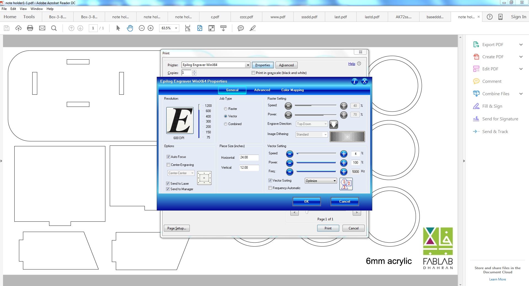Open the Printer selection dropdown
This screenshot has width=529, height=286.
coord(216,65)
